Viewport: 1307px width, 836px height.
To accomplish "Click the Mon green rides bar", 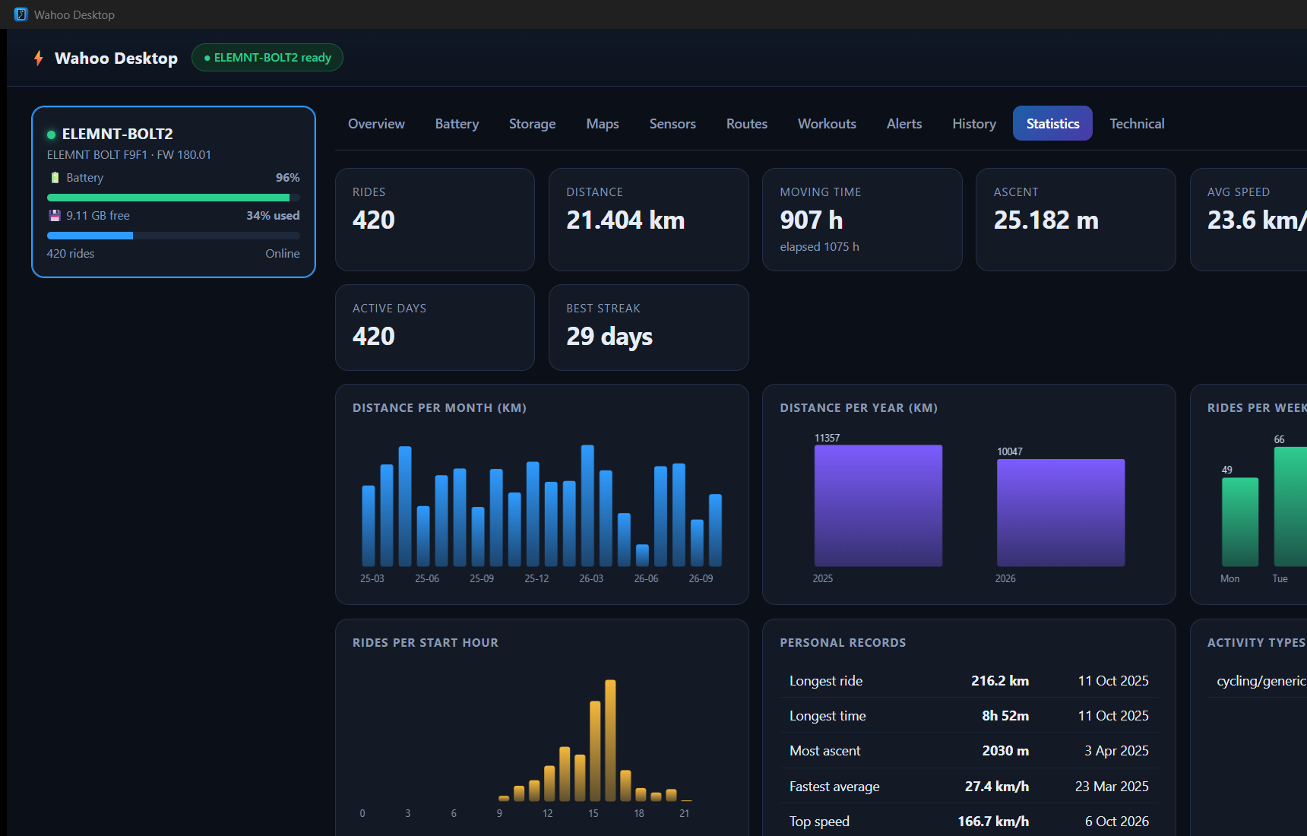I will click(1240, 522).
